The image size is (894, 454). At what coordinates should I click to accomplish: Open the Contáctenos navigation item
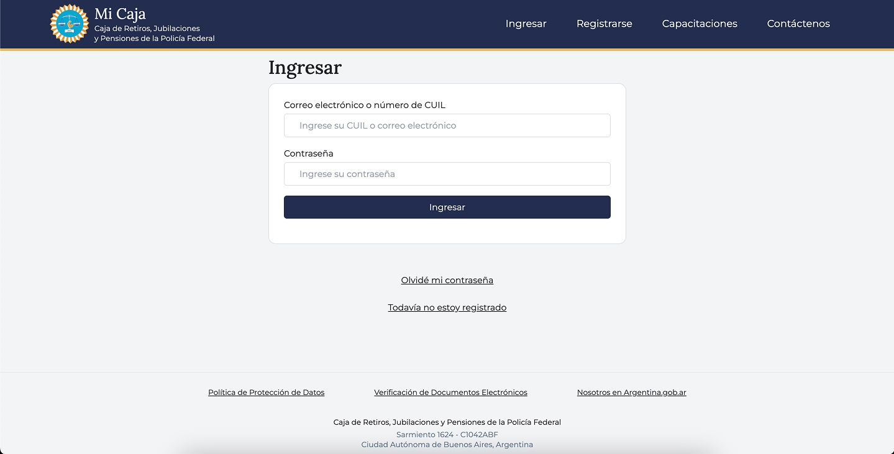click(798, 24)
